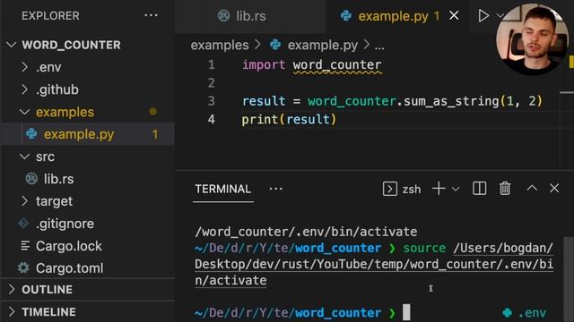Image resolution: width=574 pixels, height=322 pixels.
Task: Click the breadcrumb ellipsis
Action: tap(379, 47)
